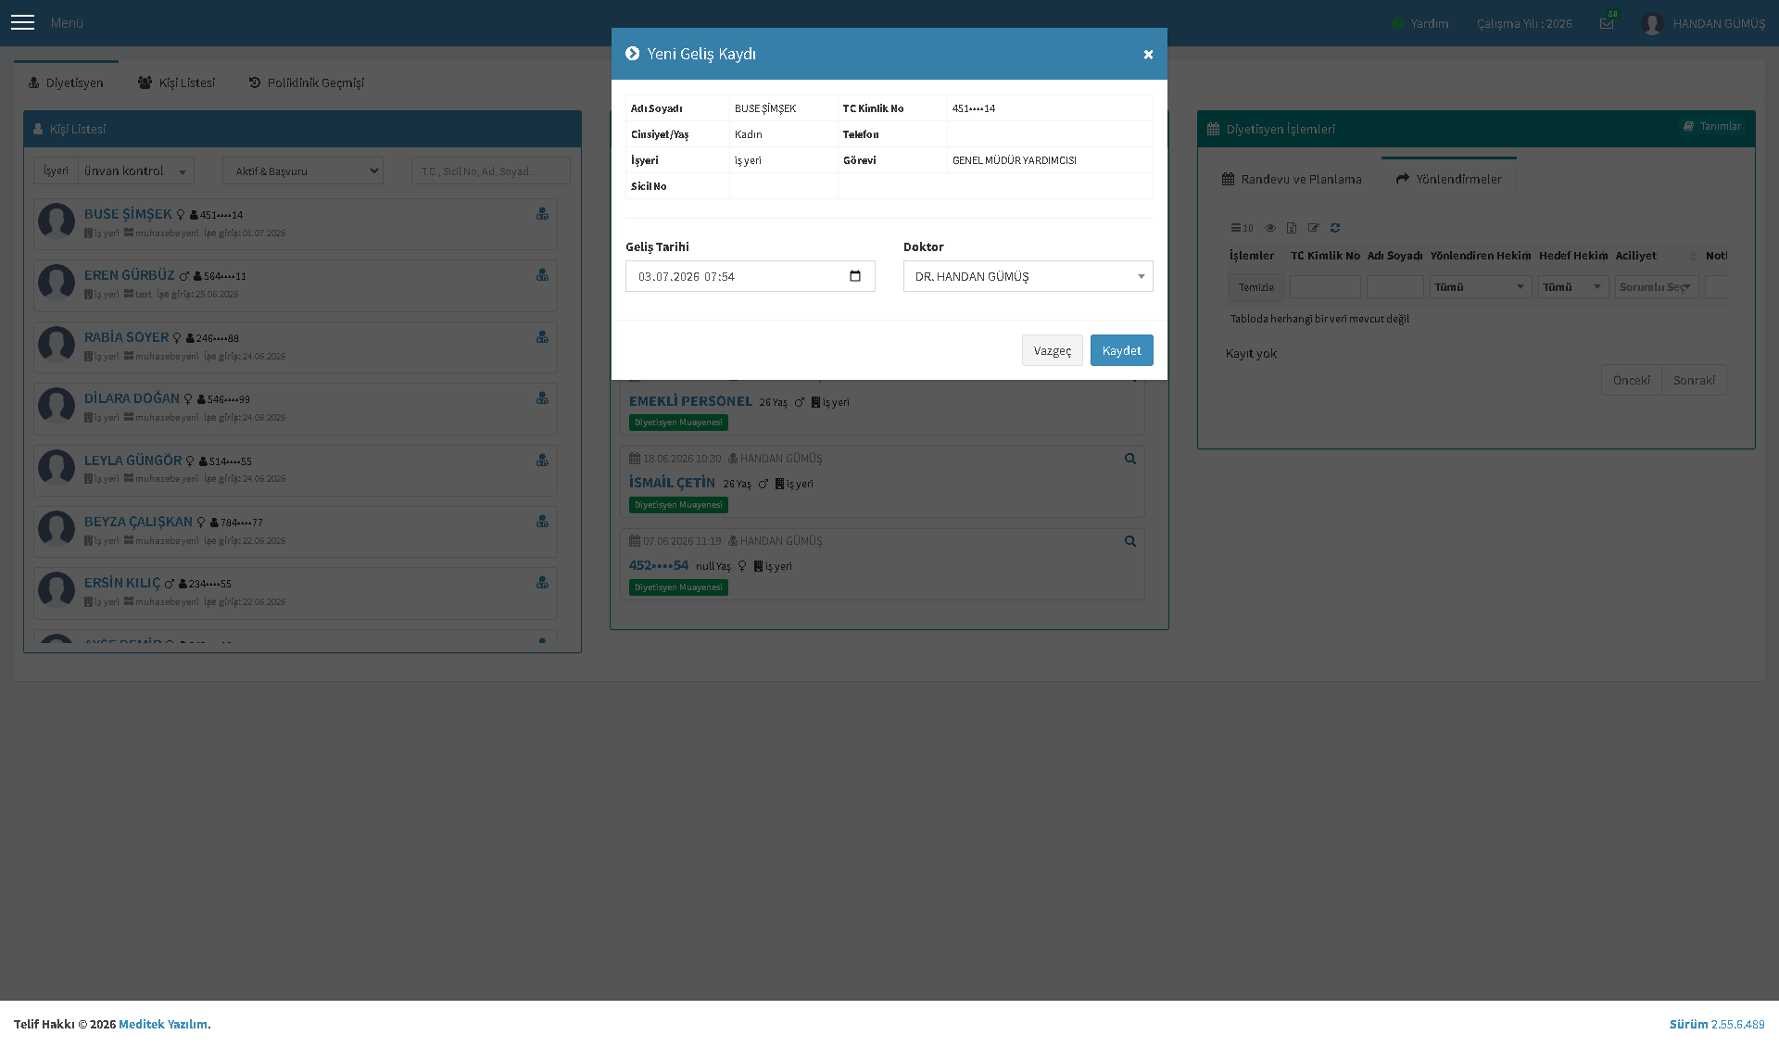Open EMEKLİ PERSONEL record link
Screen dimensions: 1779x1047
point(690,401)
